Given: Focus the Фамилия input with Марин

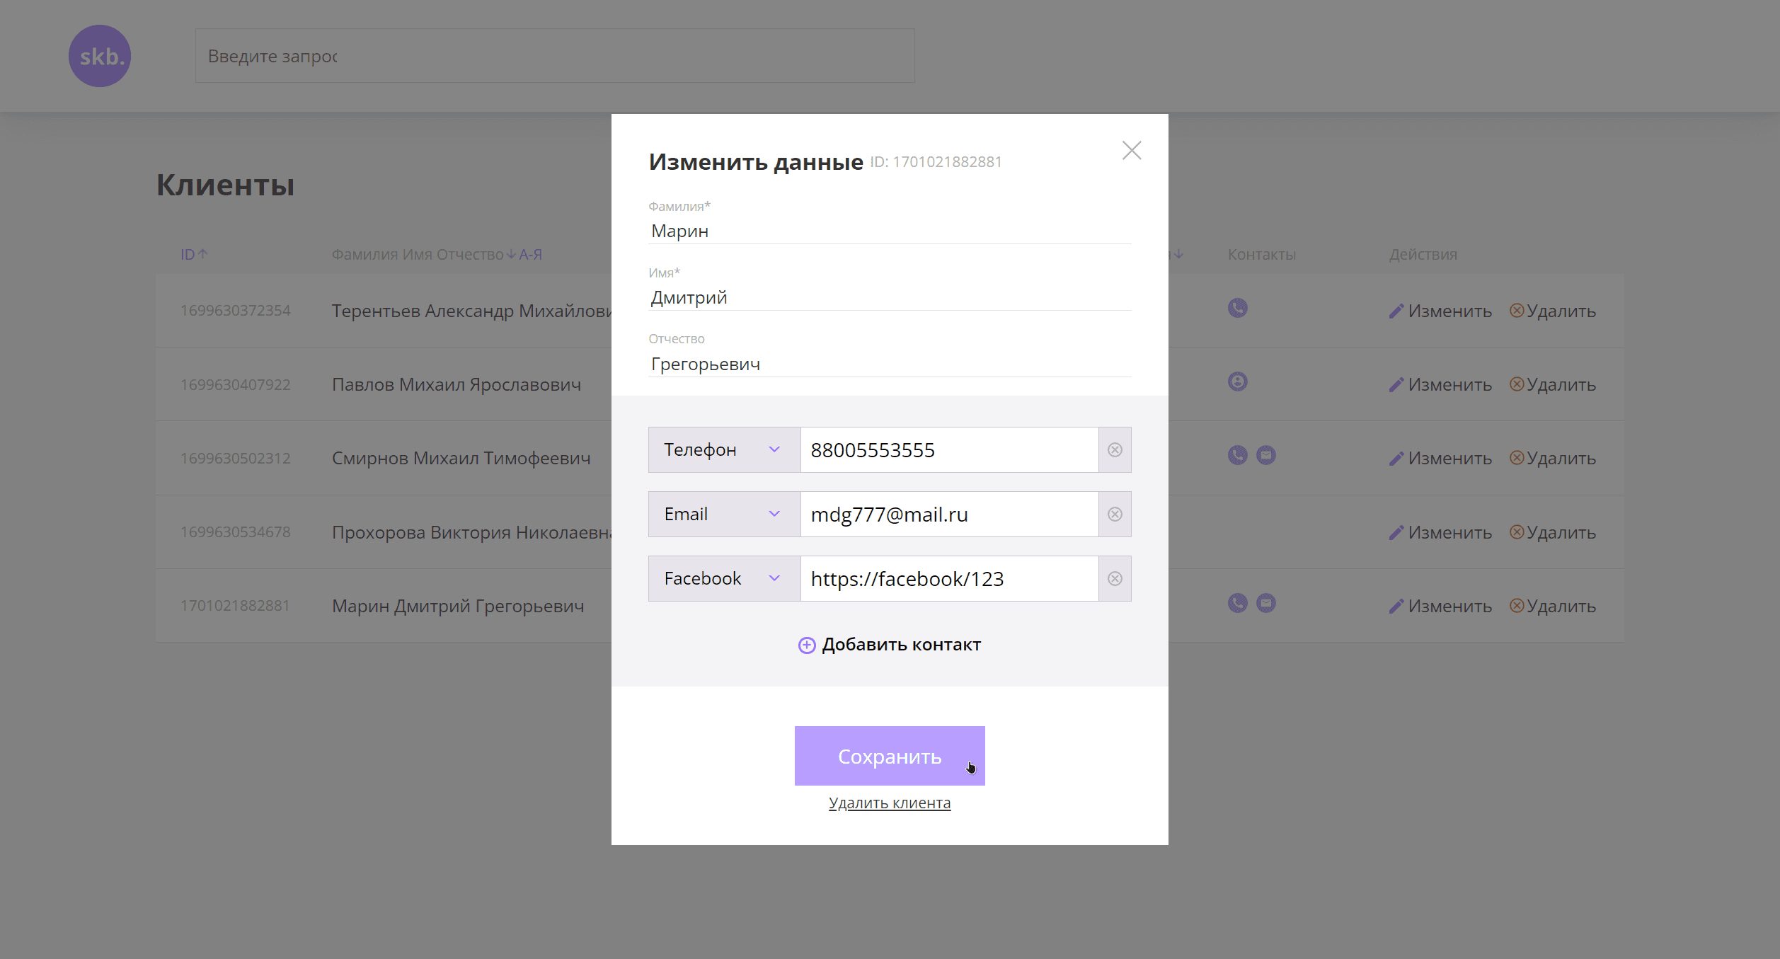Looking at the screenshot, I should (x=889, y=231).
